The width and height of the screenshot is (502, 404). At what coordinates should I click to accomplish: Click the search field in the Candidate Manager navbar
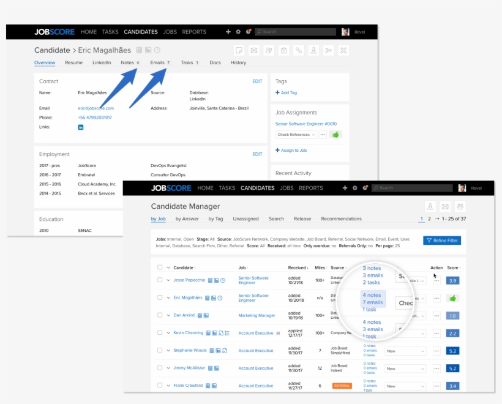coord(412,188)
